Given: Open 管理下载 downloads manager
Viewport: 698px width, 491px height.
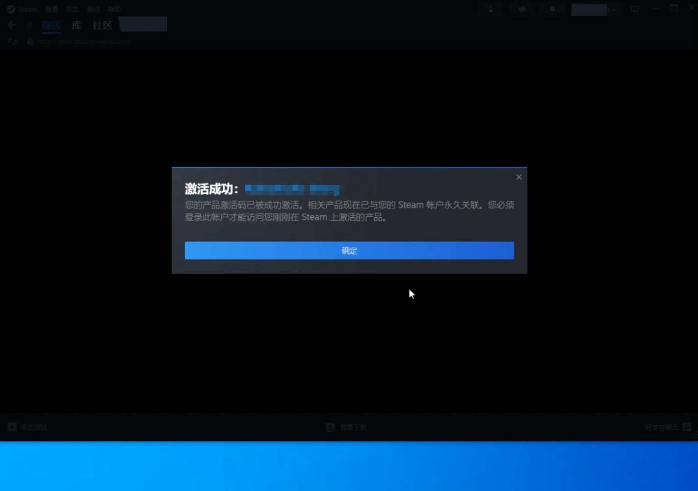Looking at the screenshot, I should point(353,427).
